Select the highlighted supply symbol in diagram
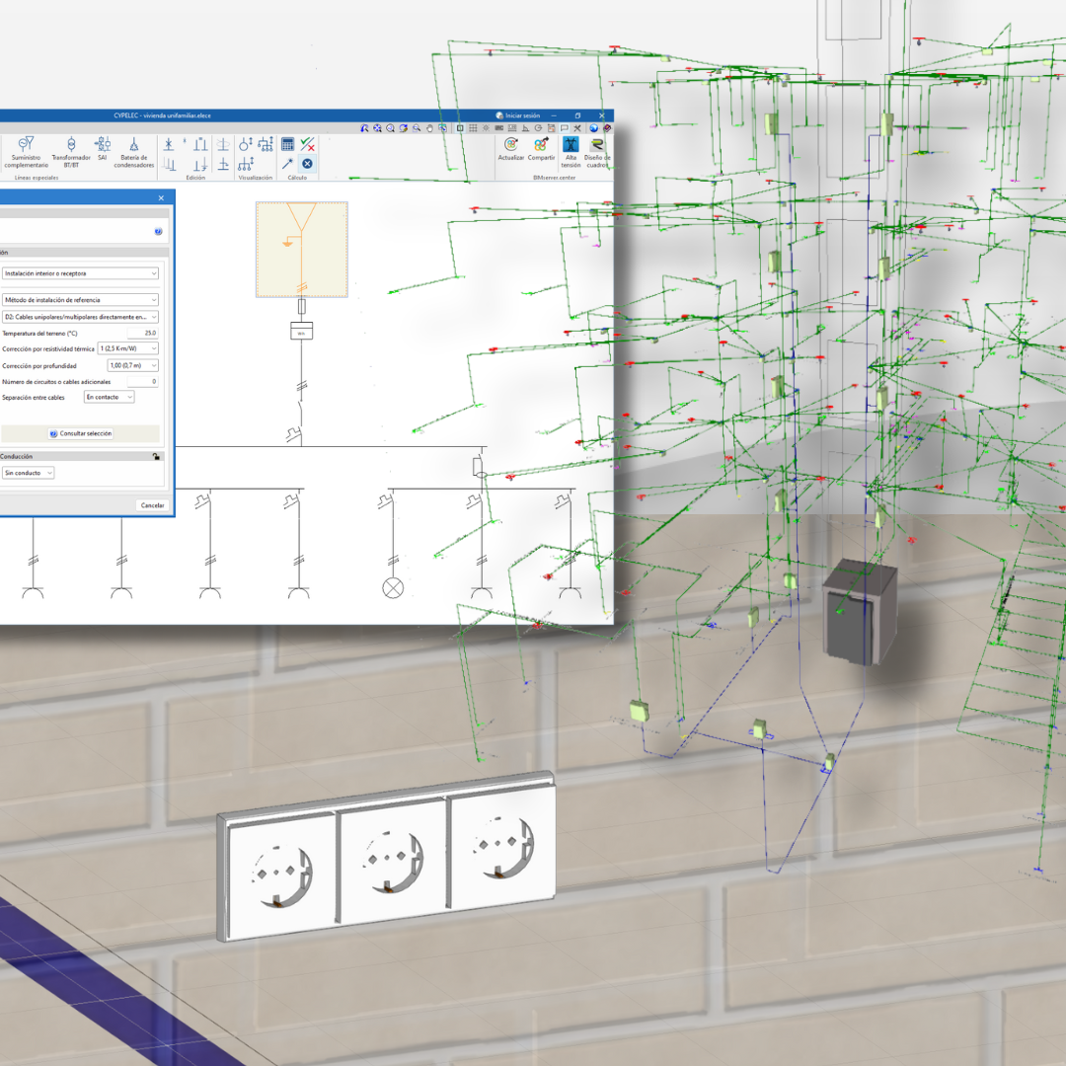The width and height of the screenshot is (1066, 1066). click(301, 249)
